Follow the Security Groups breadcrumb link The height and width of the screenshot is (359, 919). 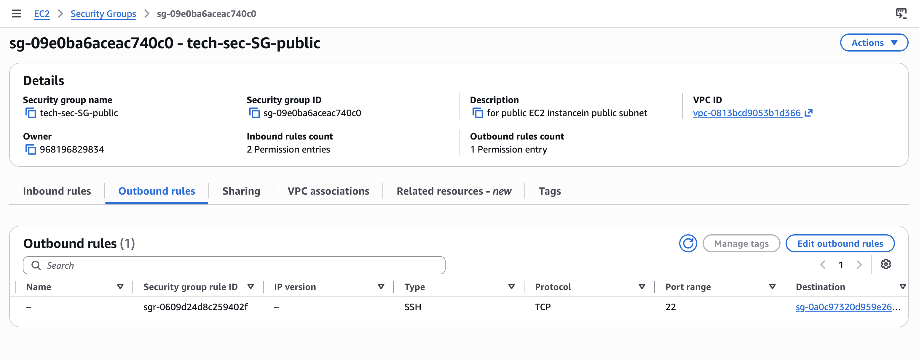tap(103, 14)
